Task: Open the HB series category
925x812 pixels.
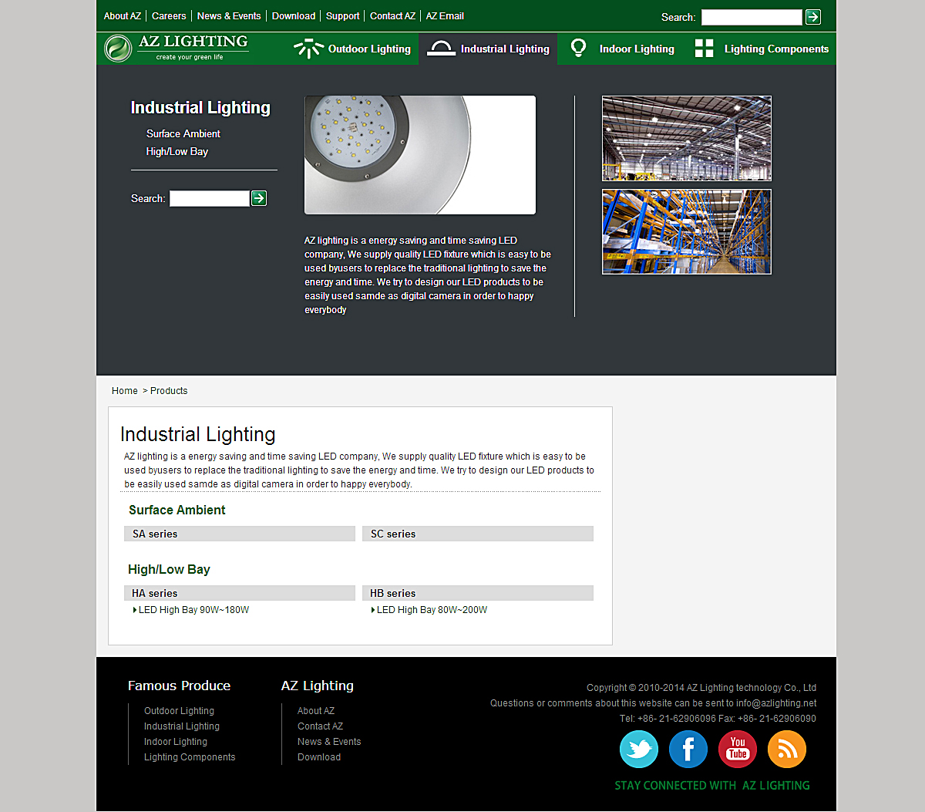Action: 478,593
